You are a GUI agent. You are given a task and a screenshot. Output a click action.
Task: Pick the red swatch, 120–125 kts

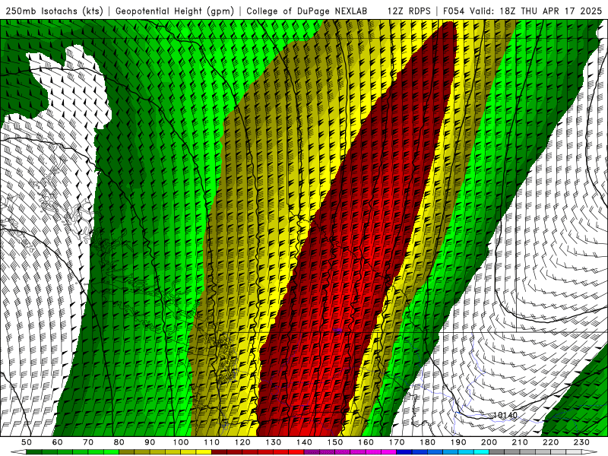click(x=250, y=451)
